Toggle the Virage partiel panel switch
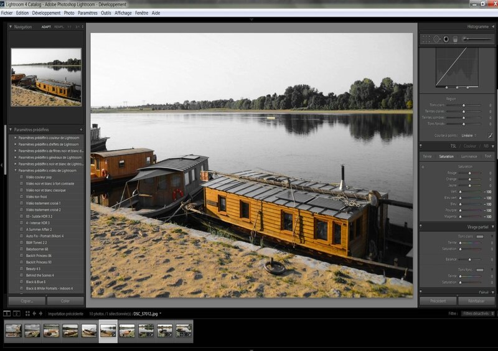498x351 pixels. (x=421, y=227)
